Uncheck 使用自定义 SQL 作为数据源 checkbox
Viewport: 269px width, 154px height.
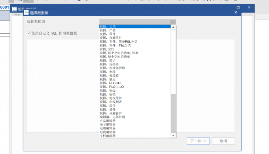pos(29,33)
